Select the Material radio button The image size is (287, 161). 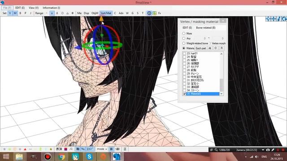click(x=184, y=48)
